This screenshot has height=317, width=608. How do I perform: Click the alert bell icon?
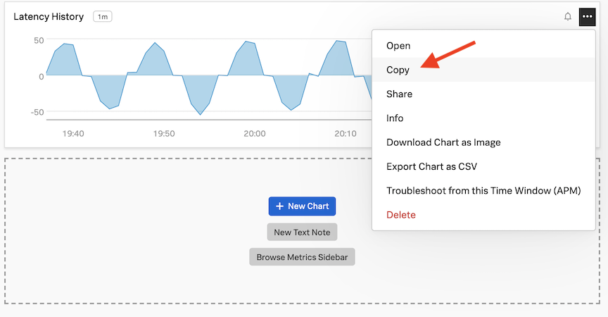pyautogui.click(x=568, y=16)
